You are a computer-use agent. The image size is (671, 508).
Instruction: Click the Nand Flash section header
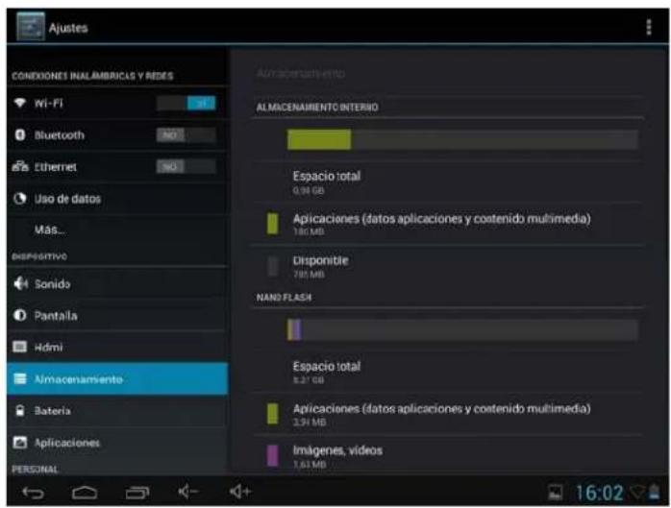284,297
